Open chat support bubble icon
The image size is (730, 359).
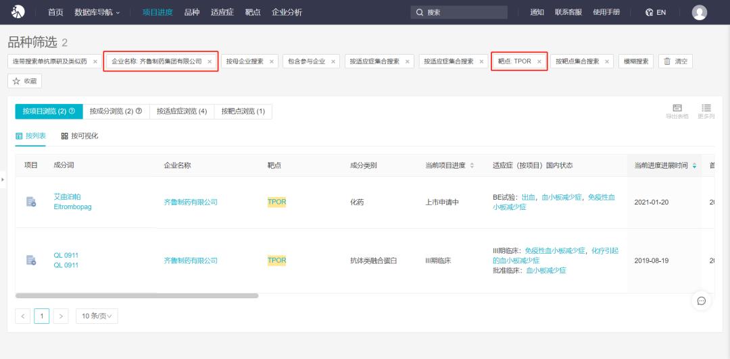pyautogui.click(x=701, y=301)
